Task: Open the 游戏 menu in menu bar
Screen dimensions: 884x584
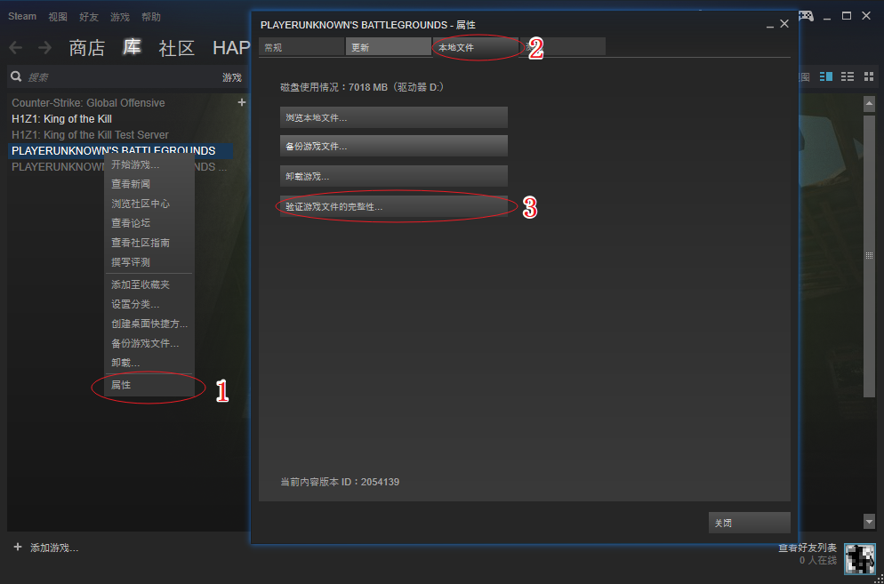Action: pos(120,17)
